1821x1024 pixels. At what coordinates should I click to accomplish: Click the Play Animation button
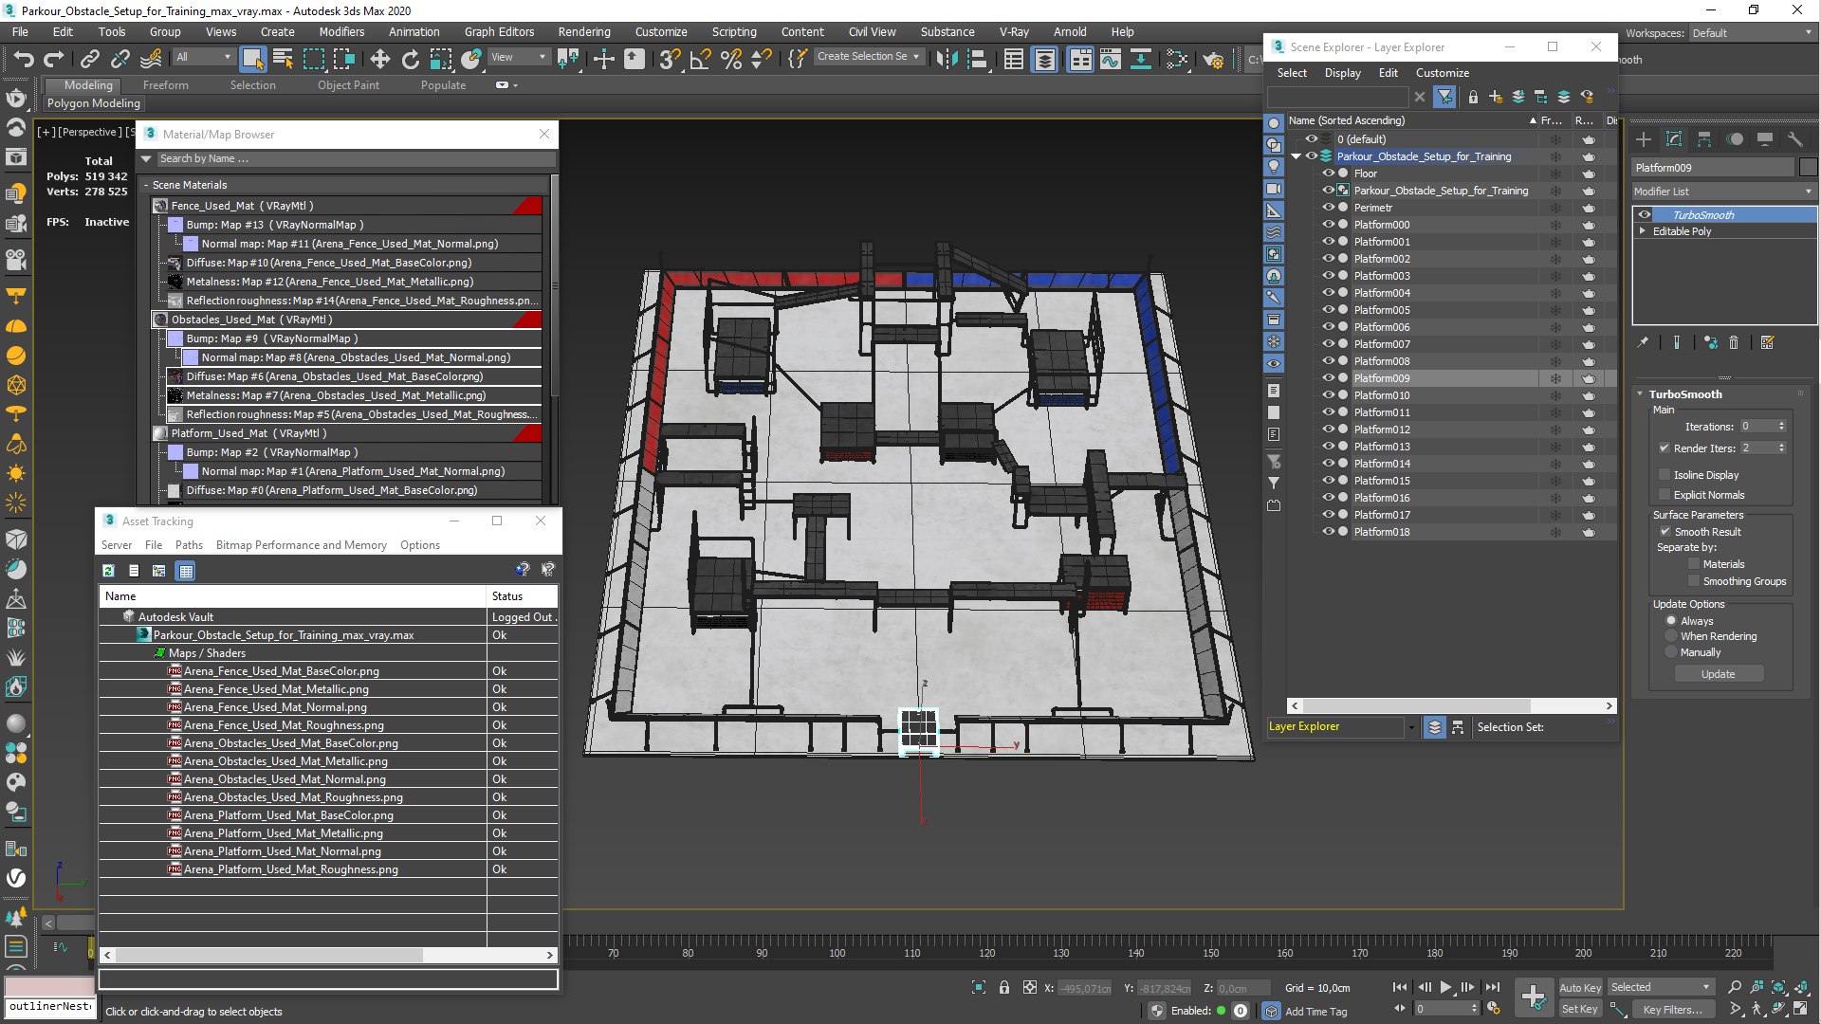tap(1445, 987)
